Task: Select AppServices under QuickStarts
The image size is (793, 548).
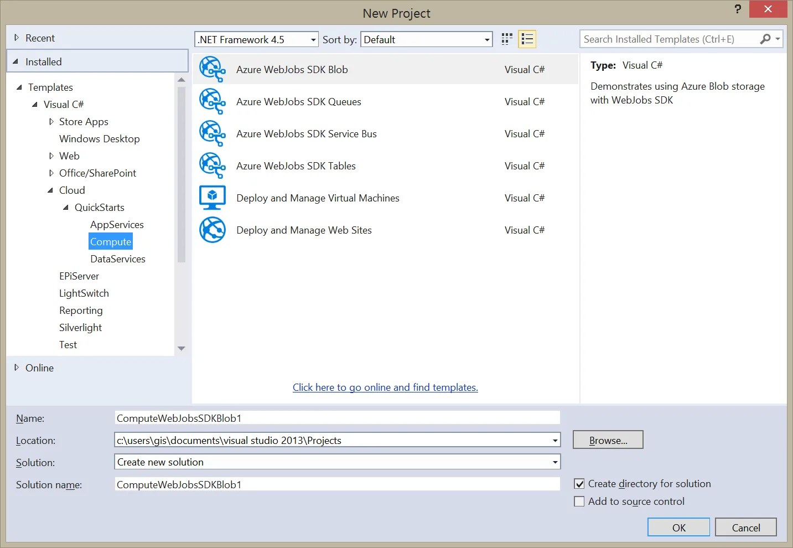Action: (x=117, y=224)
